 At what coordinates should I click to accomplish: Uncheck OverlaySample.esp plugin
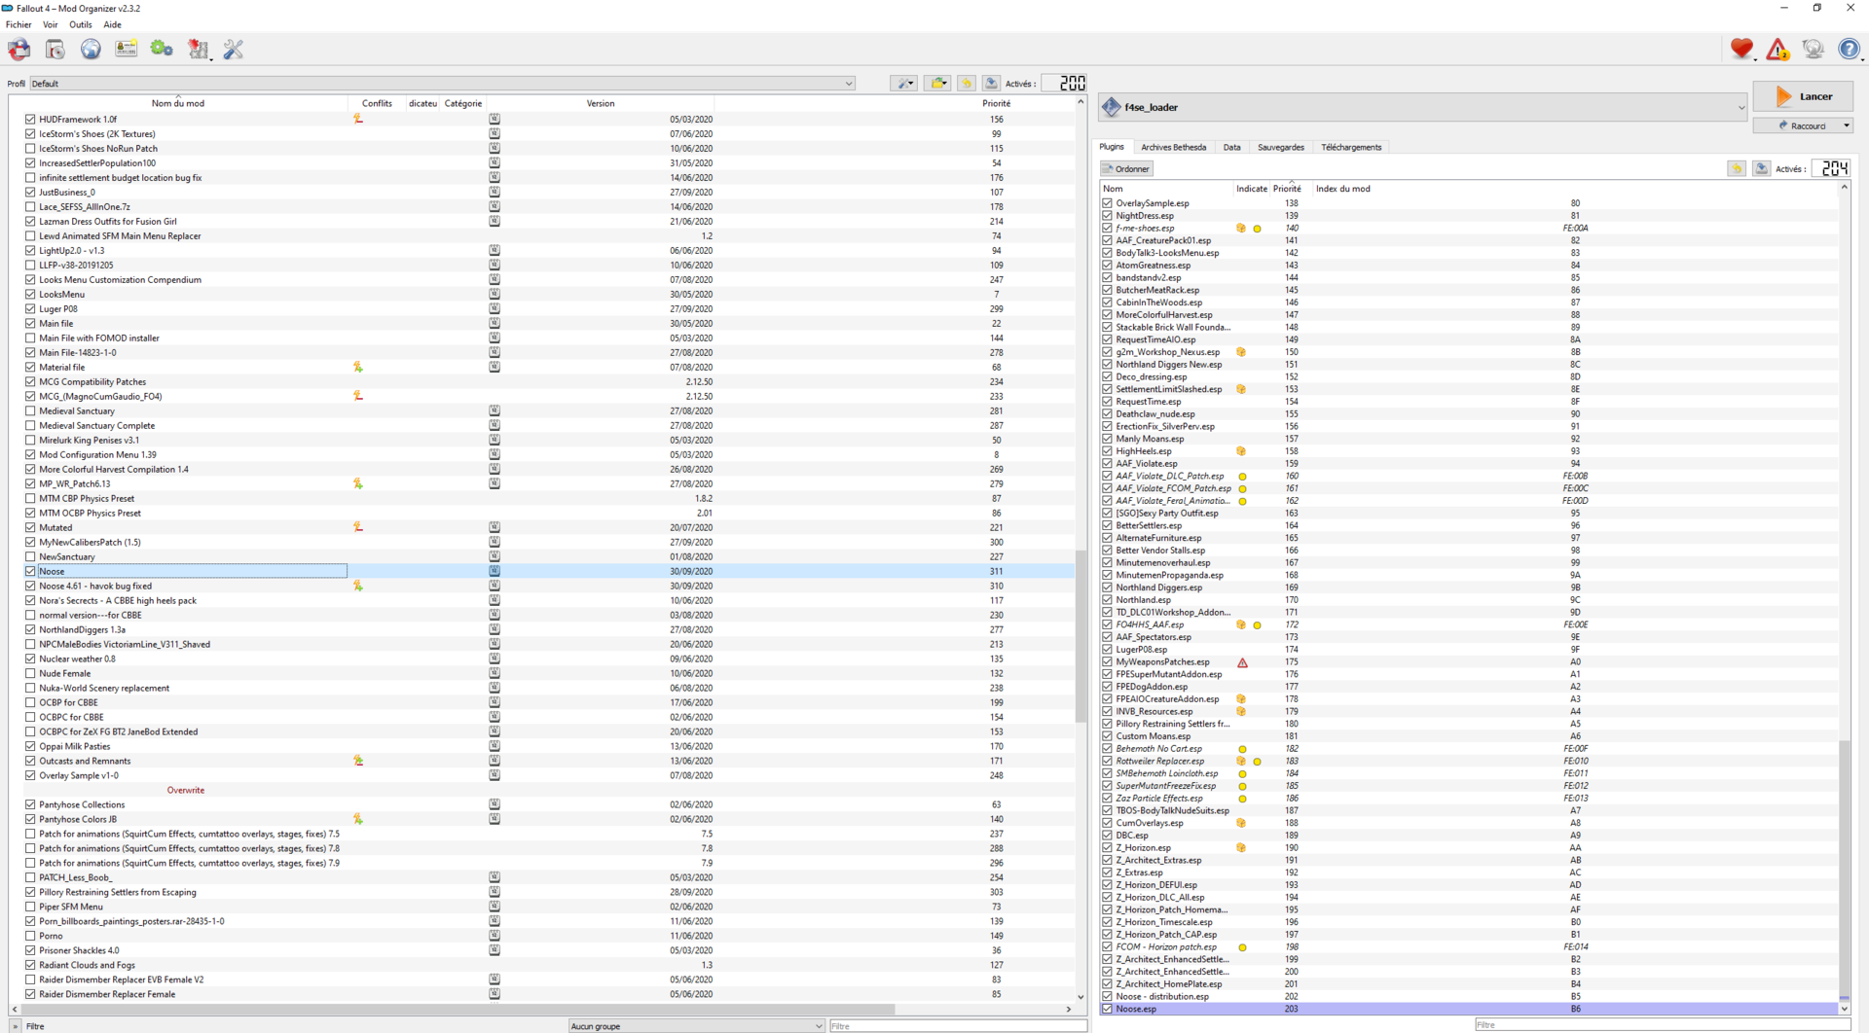pos(1107,203)
